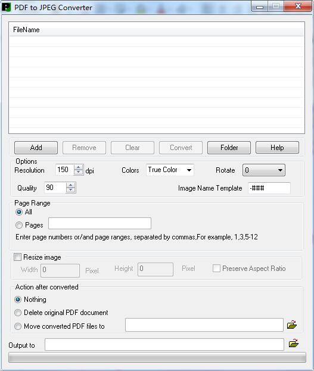This screenshot has height=371, width=314.
Task: Open Help via the Help button
Action: tap(277, 148)
